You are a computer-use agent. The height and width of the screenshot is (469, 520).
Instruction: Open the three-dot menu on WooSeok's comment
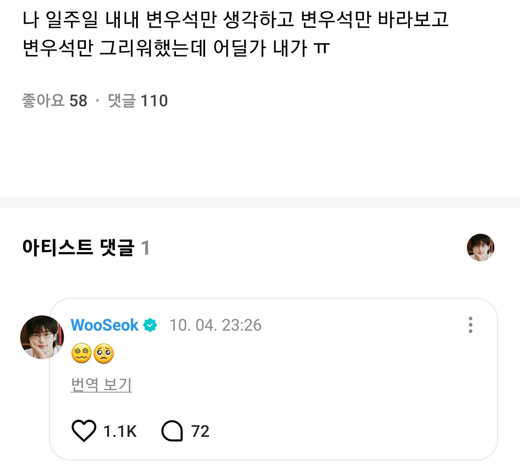(x=471, y=325)
